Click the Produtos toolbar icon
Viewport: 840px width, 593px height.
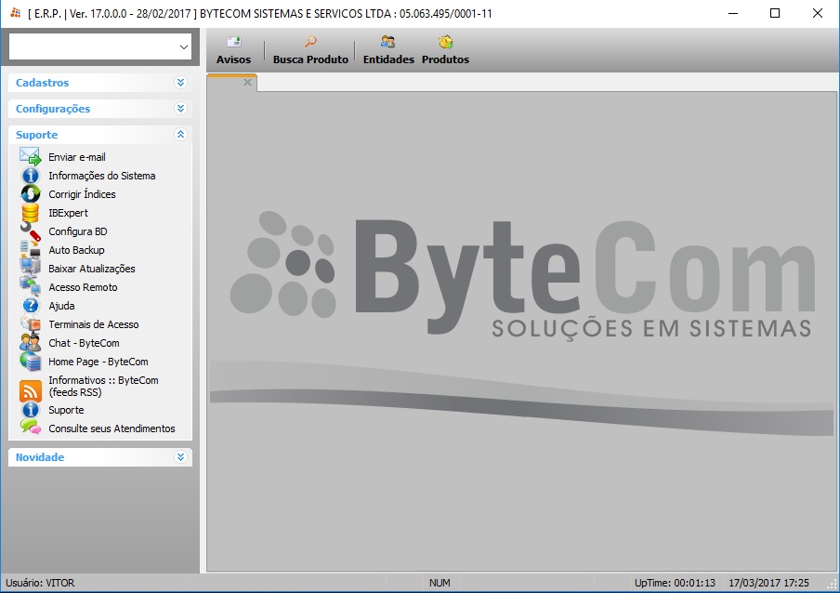coord(445,43)
